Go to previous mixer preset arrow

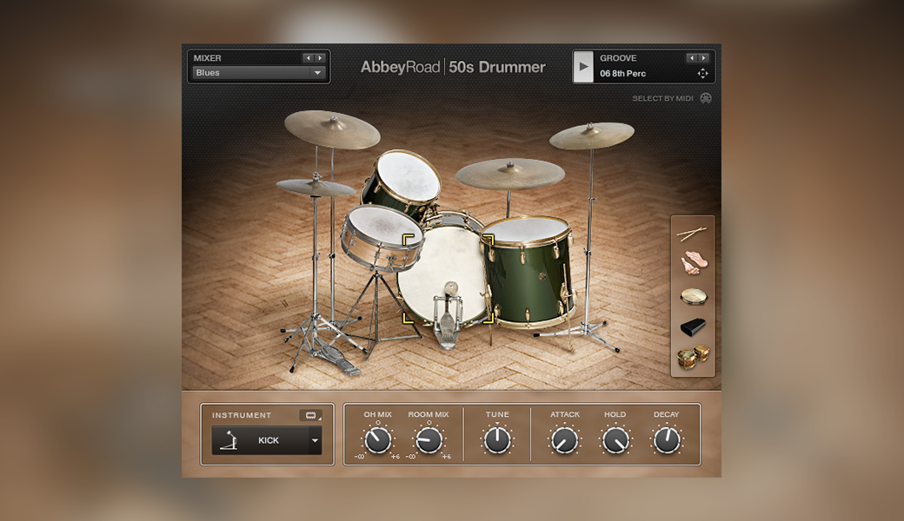(x=308, y=58)
